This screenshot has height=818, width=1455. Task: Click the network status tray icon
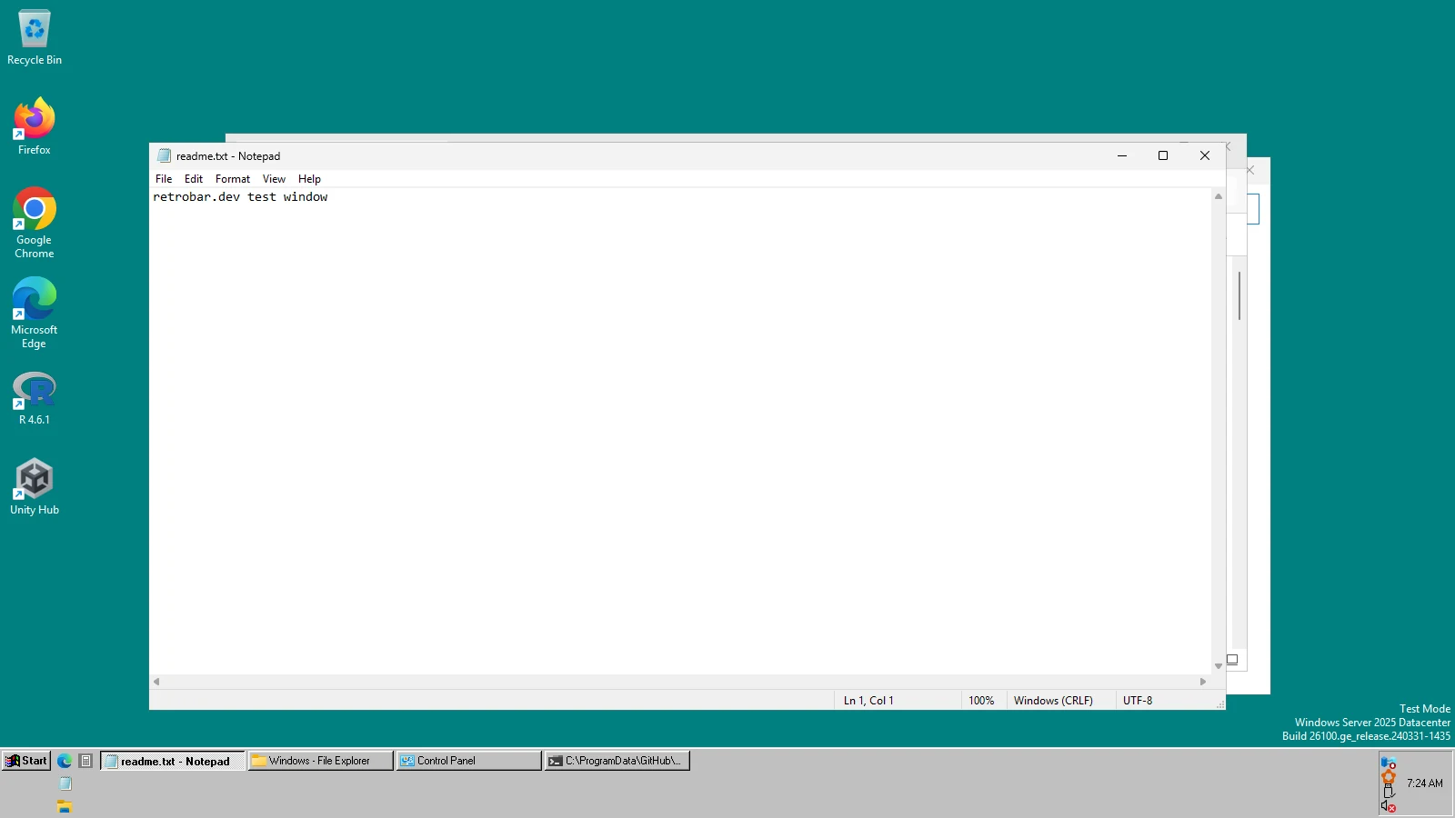pyautogui.click(x=1388, y=763)
